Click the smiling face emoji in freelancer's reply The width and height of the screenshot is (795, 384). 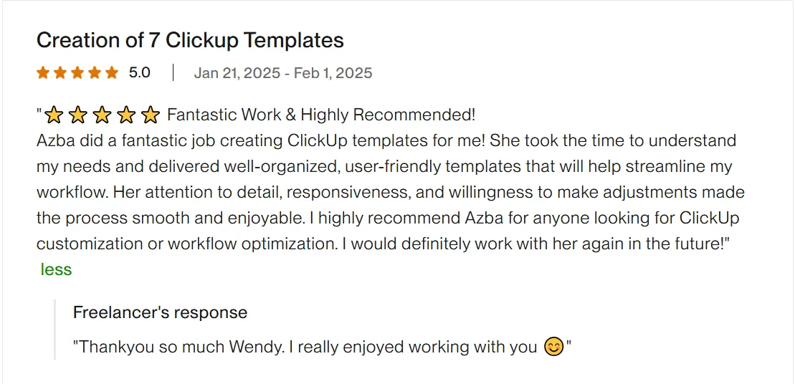[553, 347]
